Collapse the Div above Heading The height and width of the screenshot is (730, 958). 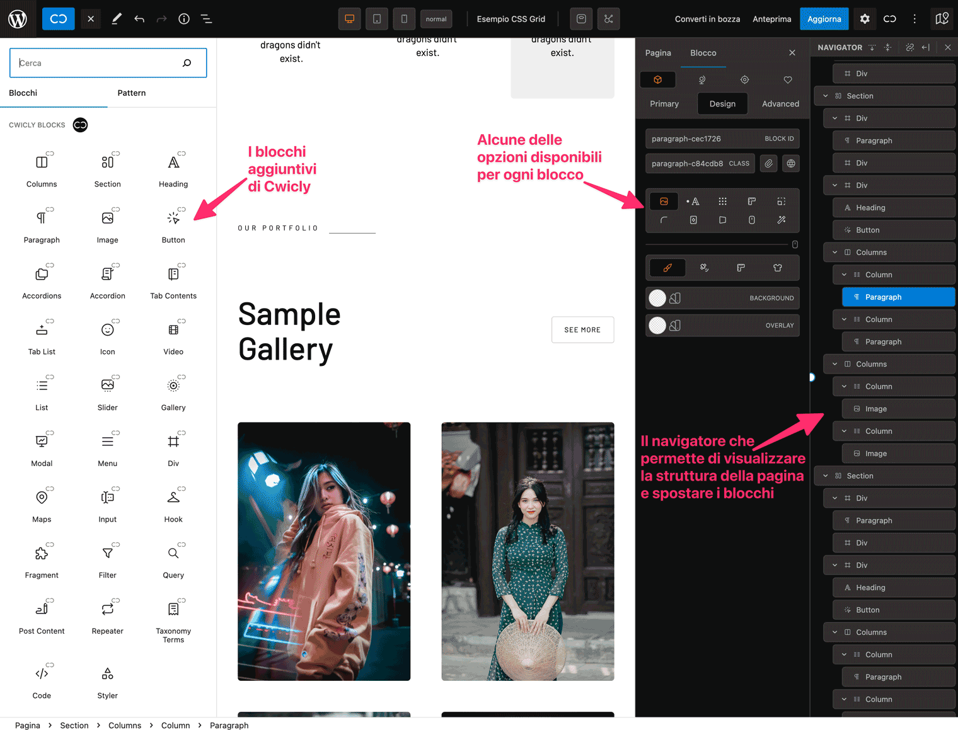pos(834,185)
